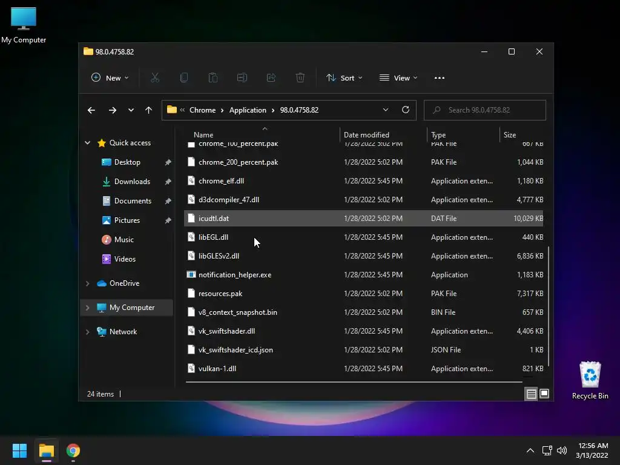Go back with the left arrow
Viewport: 620px width, 465px height.
tap(91, 110)
